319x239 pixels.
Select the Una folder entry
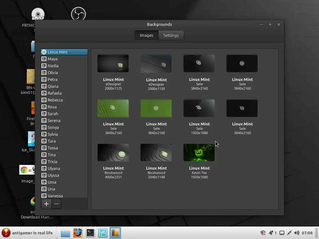[x=64, y=189]
